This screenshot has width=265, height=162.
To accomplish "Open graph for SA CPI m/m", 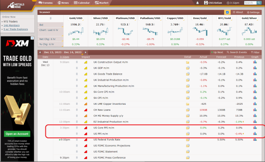I will point(255,98).
